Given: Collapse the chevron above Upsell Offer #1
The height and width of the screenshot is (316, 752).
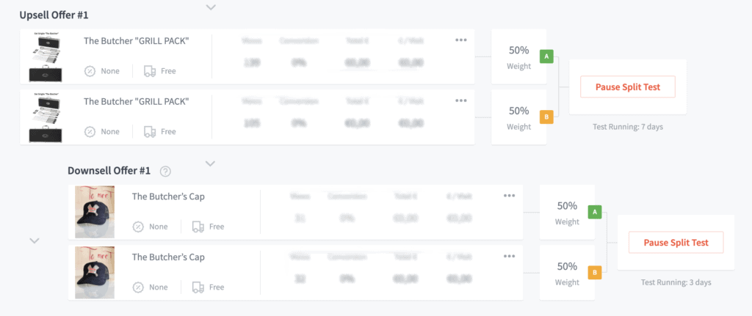Looking at the screenshot, I should tap(211, 7).
